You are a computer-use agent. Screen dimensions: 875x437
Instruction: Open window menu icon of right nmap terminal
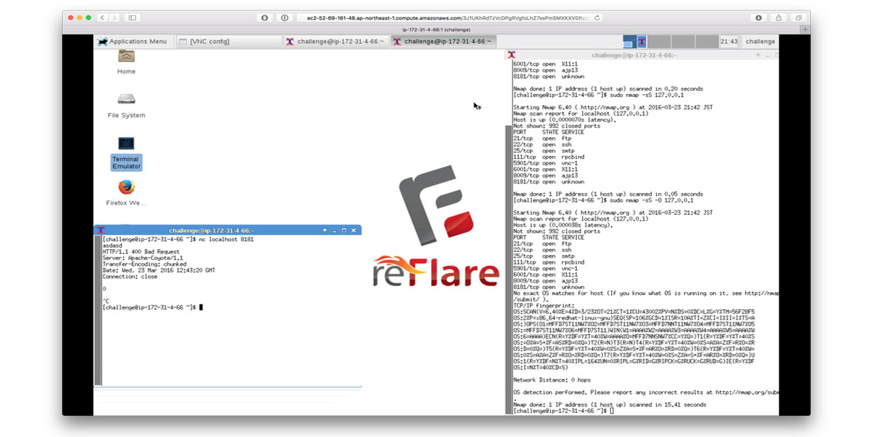tap(512, 55)
